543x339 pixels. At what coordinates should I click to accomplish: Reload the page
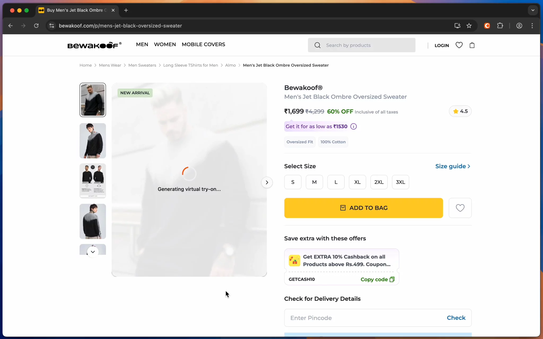point(36,26)
